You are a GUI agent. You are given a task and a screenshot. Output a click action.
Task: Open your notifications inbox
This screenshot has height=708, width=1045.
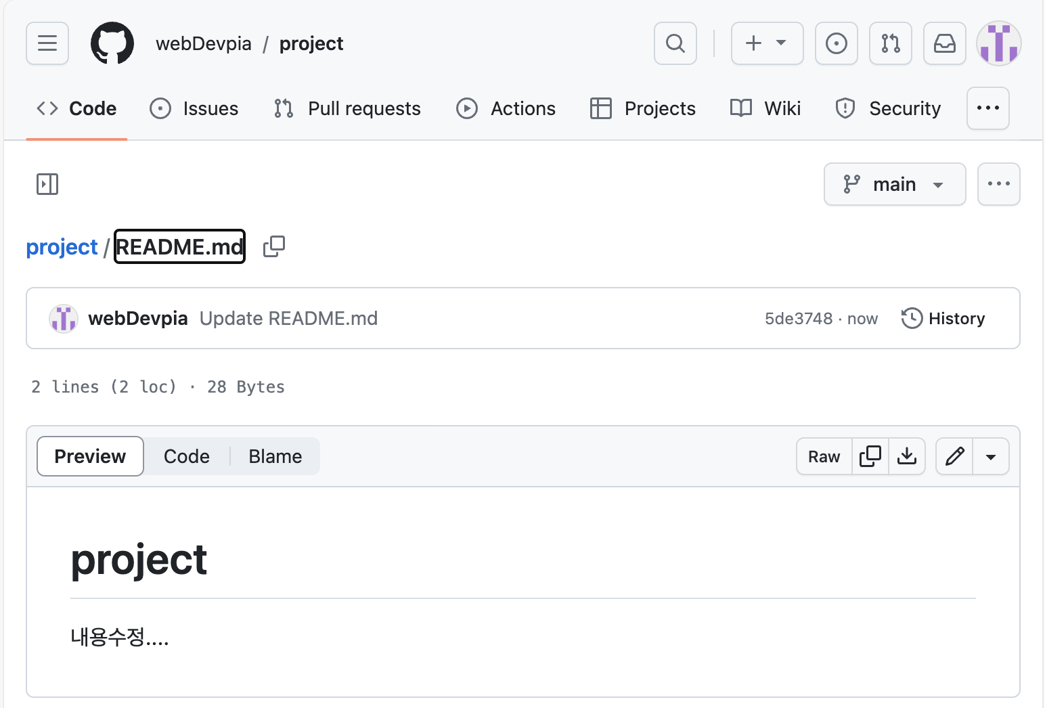[x=944, y=43]
